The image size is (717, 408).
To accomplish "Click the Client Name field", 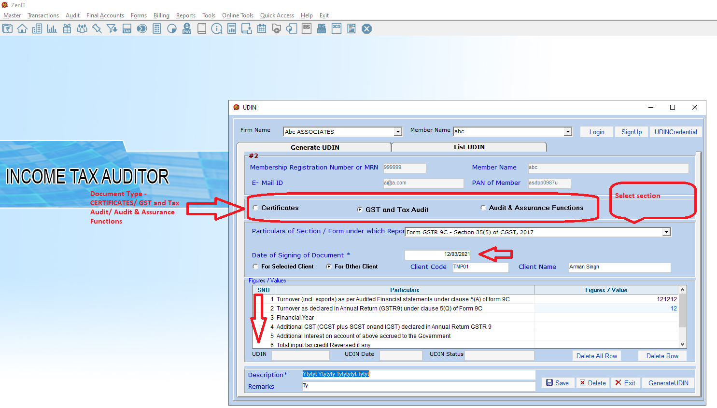I will pyautogui.click(x=619, y=267).
